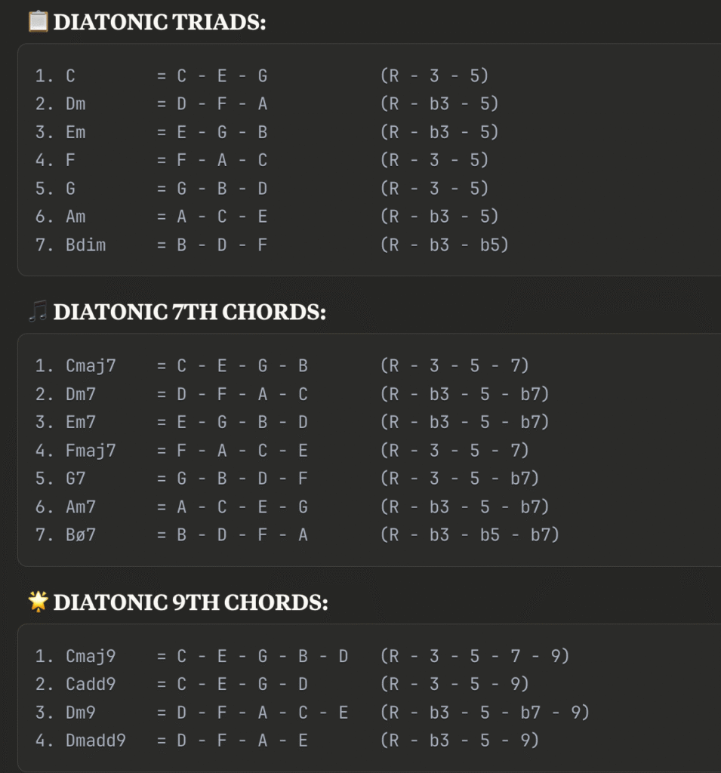Click the Em7 chord name
Viewport: 721px width, 773px height.
(81, 423)
